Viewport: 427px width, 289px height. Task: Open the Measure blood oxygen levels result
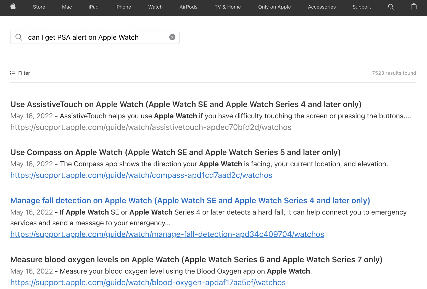pos(196,259)
